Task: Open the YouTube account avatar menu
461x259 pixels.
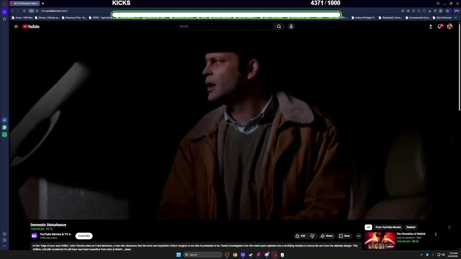Action: 449,26
